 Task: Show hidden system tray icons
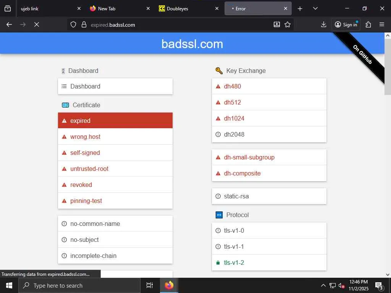click(x=323, y=285)
